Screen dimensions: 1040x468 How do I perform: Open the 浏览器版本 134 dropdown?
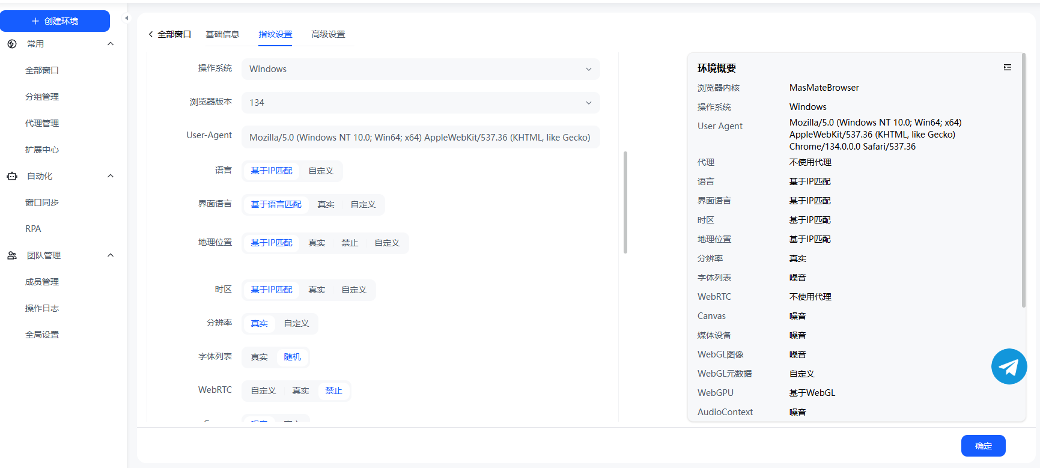point(420,103)
